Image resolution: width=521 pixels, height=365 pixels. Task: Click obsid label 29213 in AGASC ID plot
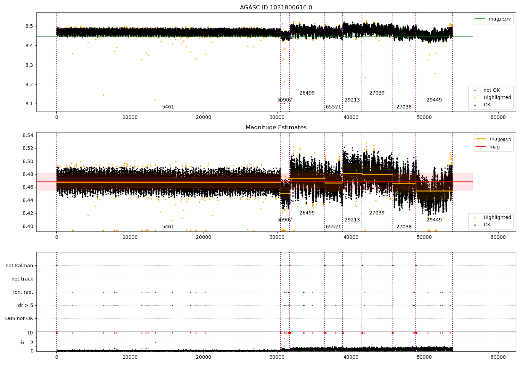352,100
